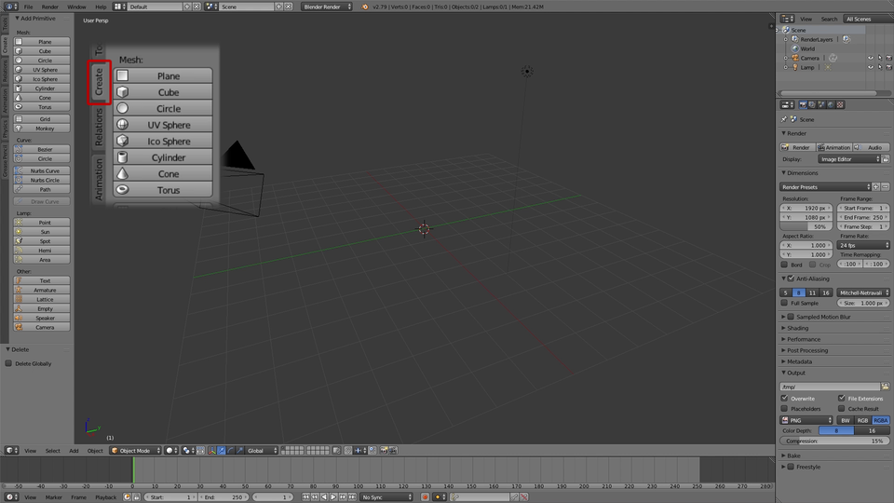This screenshot has height=503, width=894.
Task: Enable the Bord checkbox
Action: click(784, 265)
